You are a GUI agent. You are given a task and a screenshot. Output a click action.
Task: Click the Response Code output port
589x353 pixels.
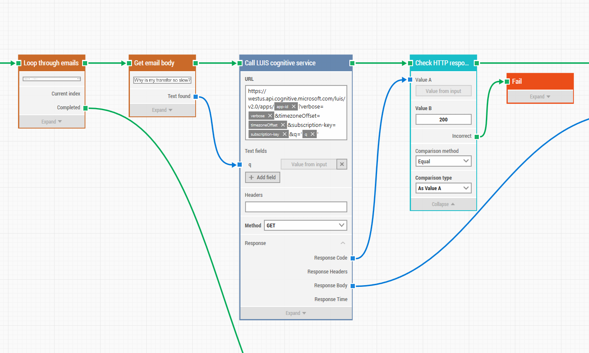[x=353, y=258]
